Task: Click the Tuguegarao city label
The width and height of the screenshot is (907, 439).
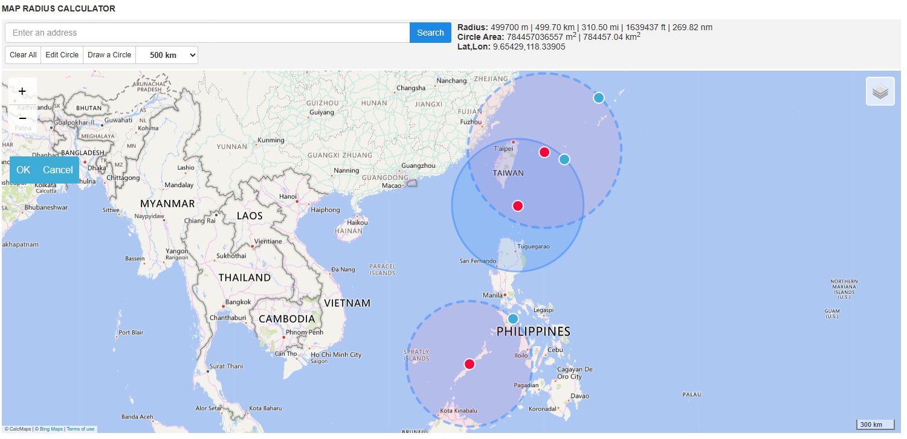Action: [x=533, y=246]
